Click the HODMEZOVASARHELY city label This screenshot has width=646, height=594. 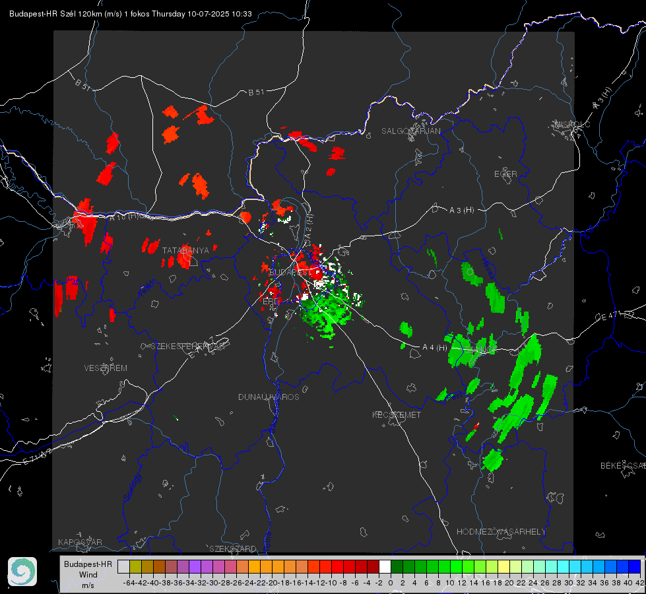tap(501, 532)
